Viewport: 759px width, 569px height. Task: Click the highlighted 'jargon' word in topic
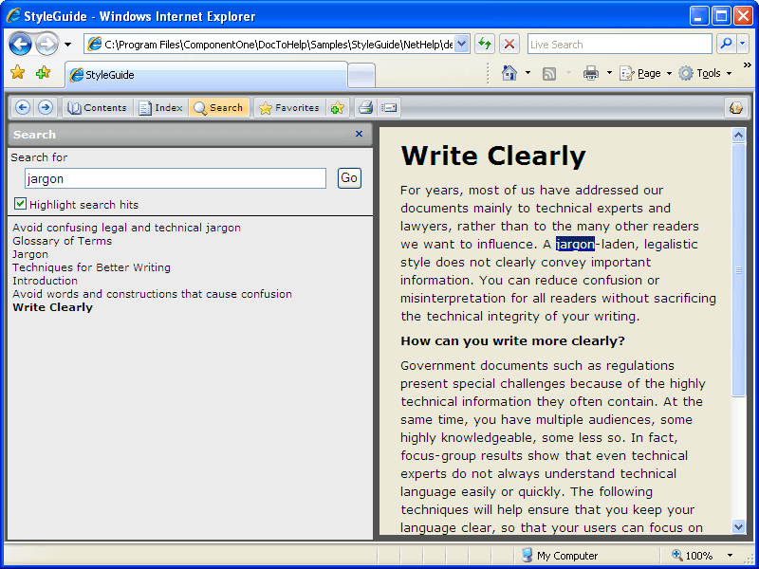[575, 245]
